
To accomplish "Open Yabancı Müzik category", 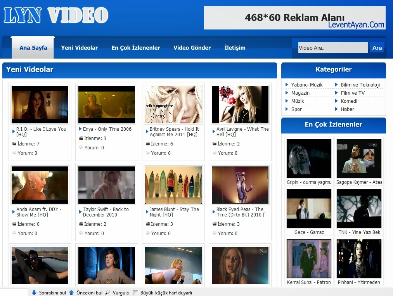I will click(x=307, y=85).
